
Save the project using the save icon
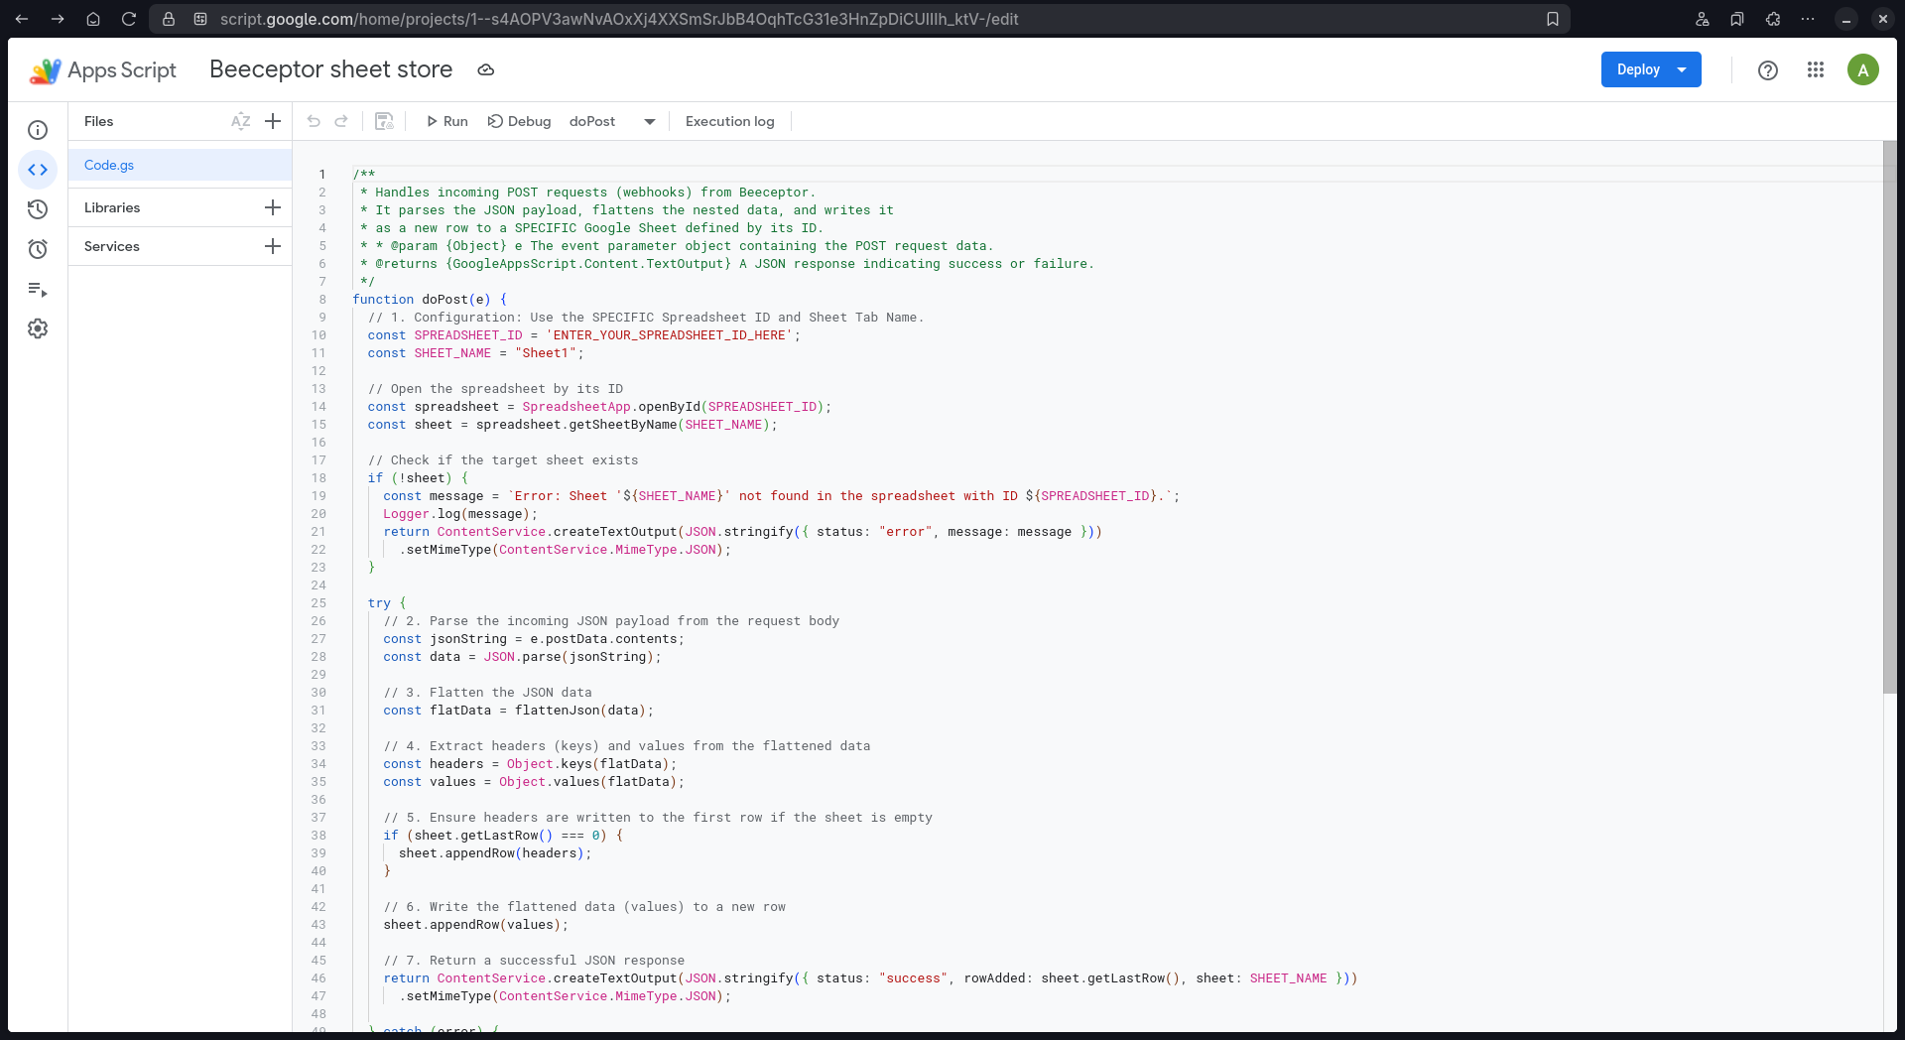385,120
